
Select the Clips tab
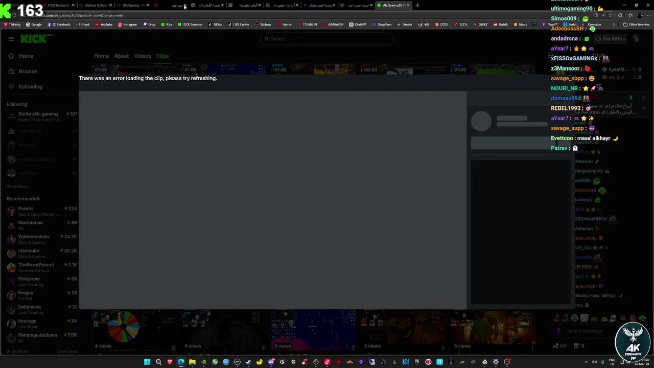(162, 56)
